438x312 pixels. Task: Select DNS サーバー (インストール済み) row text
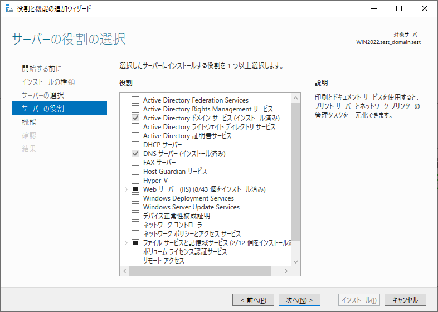[x=184, y=154]
